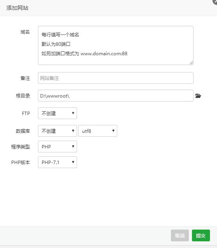Click the 程序类型 field label
217x248 pixels.
[20, 147]
